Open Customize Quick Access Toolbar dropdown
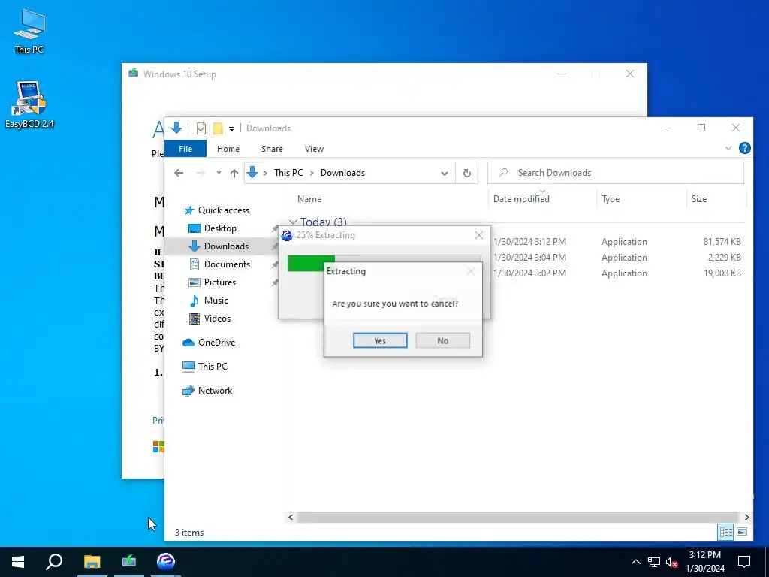This screenshot has height=577, width=769. click(x=231, y=129)
